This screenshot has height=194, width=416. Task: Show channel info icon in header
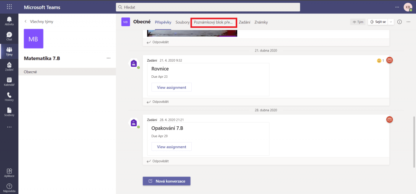(399, 22)
